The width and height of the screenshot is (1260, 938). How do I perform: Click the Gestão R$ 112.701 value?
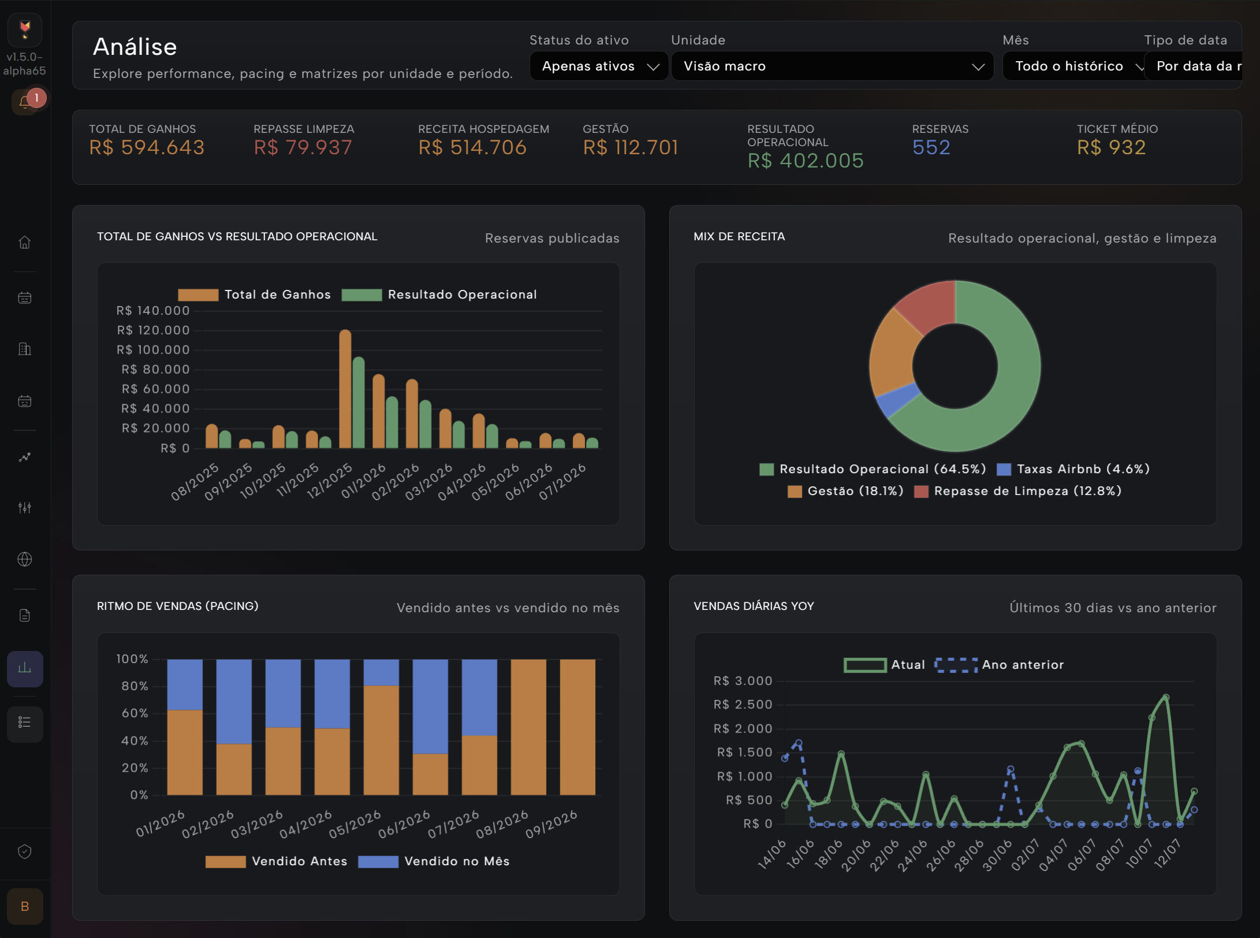click(631, 147)
